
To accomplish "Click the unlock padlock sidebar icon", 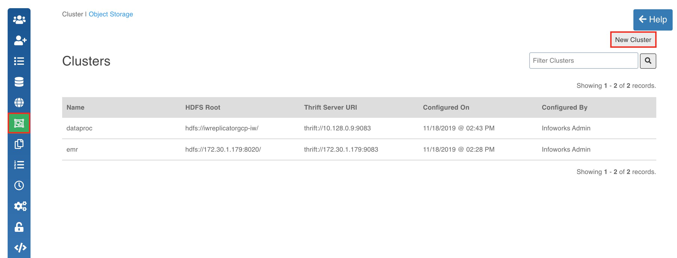I will click(x=19, y=227).
